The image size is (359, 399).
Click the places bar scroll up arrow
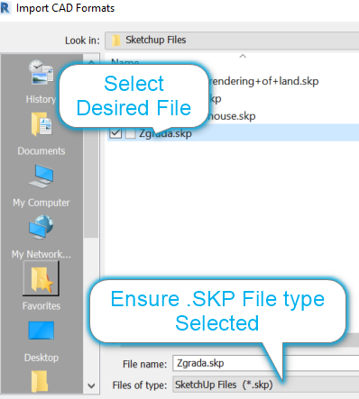click(x=91, y=62)
